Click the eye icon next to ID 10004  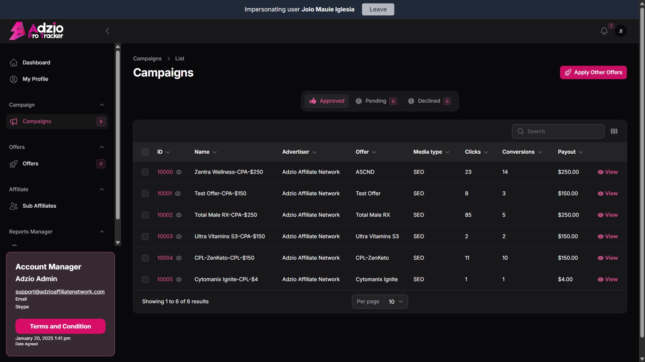[179, 258]
